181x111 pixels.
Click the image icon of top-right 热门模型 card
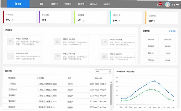(104, 42)
